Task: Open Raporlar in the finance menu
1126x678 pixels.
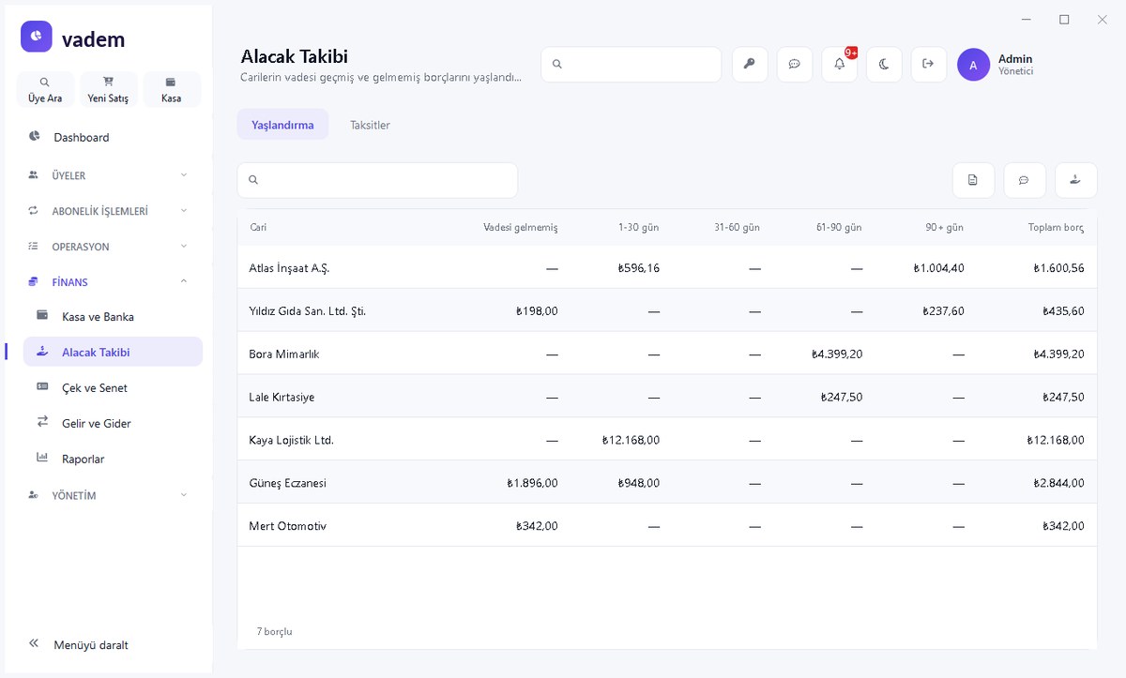Action: click(113, 459)
